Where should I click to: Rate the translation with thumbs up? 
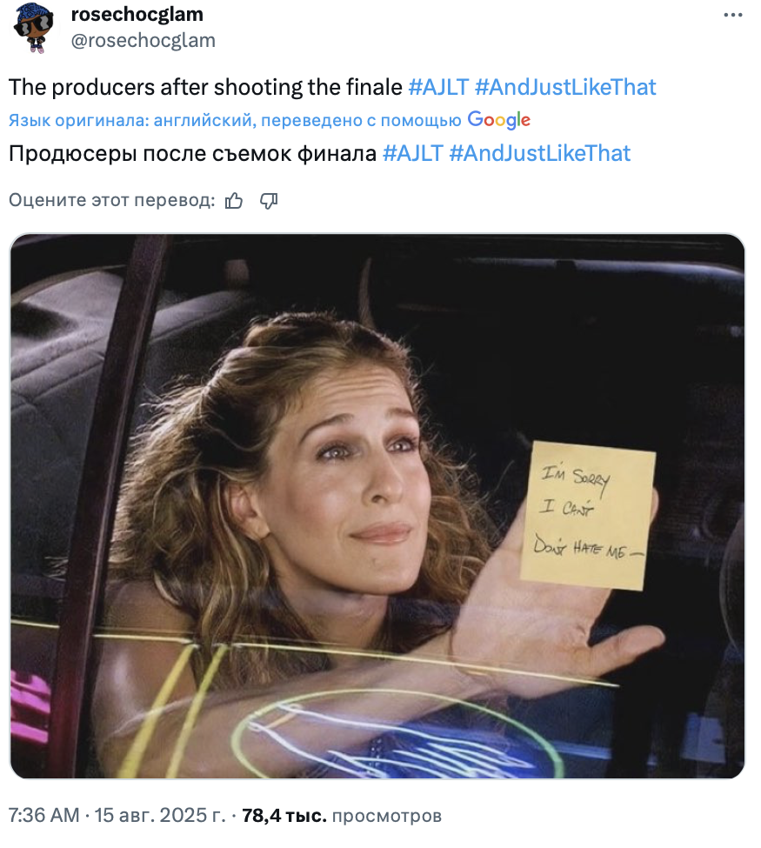pos(234,201)
